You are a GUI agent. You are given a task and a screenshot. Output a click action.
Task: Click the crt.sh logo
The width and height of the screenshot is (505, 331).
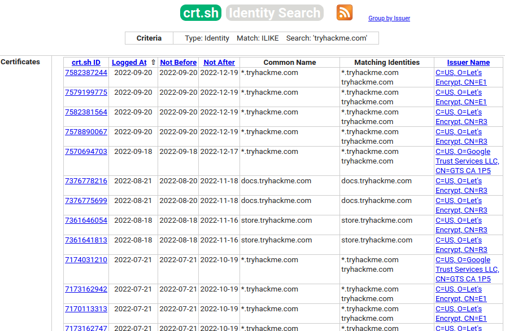(201, 12)
